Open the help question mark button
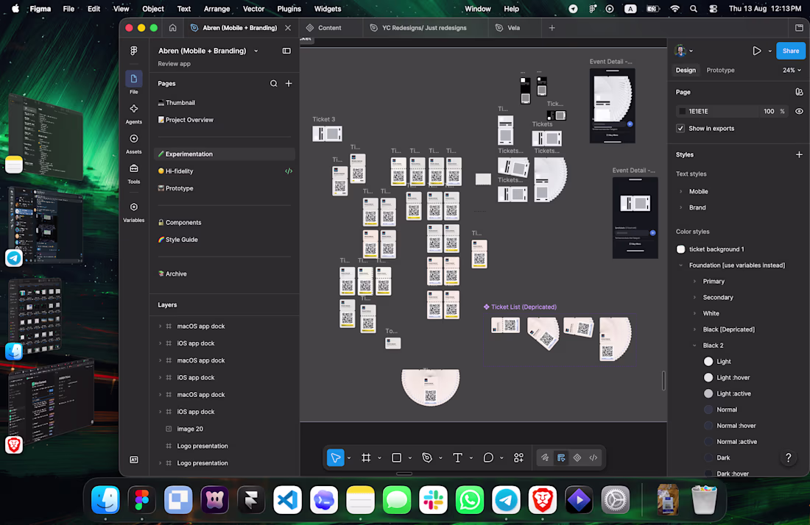Screen dimensions: 810x525 [789, 457]
